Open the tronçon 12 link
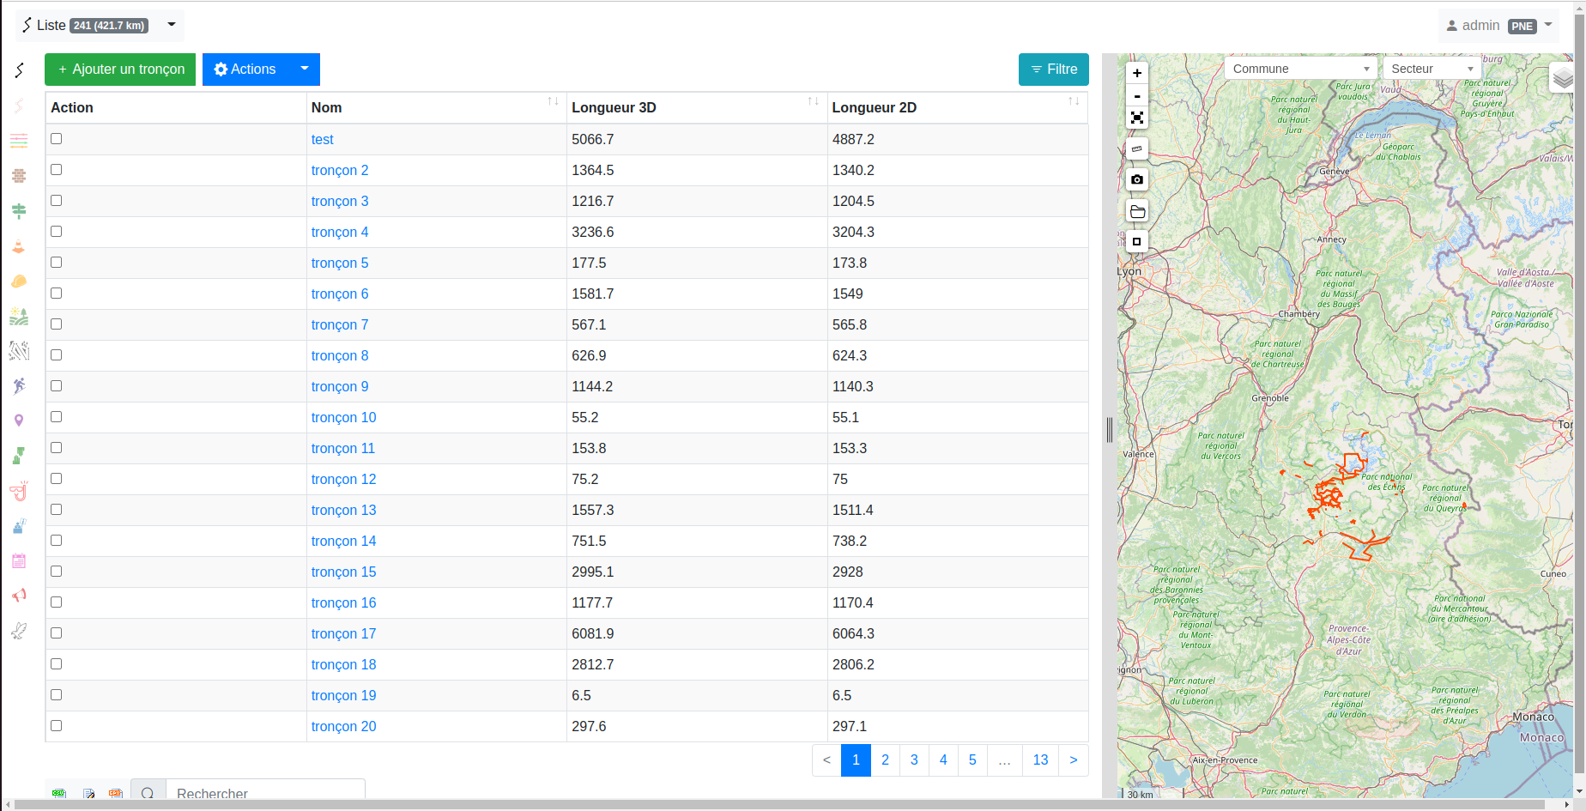The height and width of the screenshot is (811, 1586). click(343, 479)
